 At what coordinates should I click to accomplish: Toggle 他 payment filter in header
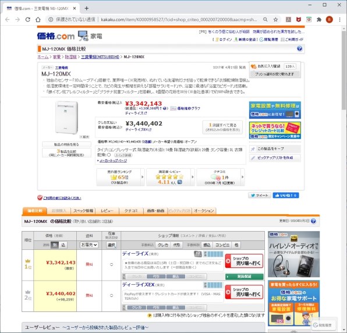(x=236, y=245)
